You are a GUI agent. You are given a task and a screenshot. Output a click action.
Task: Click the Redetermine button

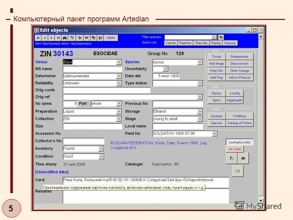(x=239, y=57)
